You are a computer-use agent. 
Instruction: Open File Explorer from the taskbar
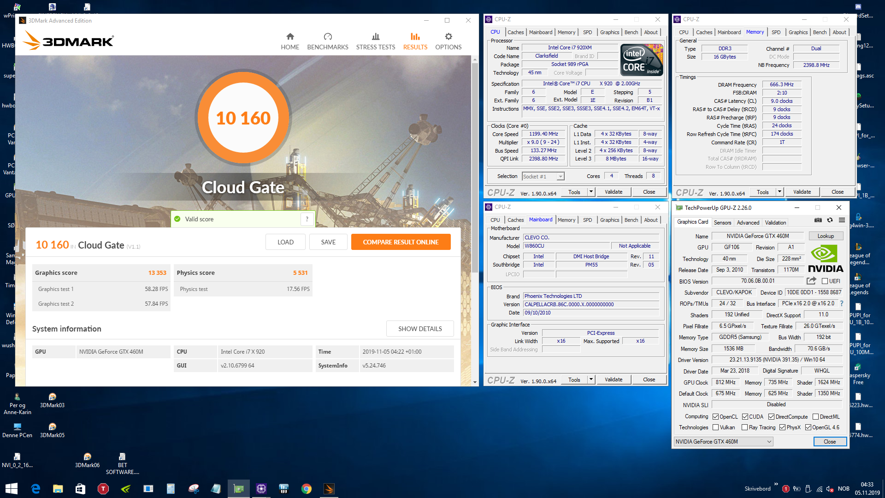(58, 489)
